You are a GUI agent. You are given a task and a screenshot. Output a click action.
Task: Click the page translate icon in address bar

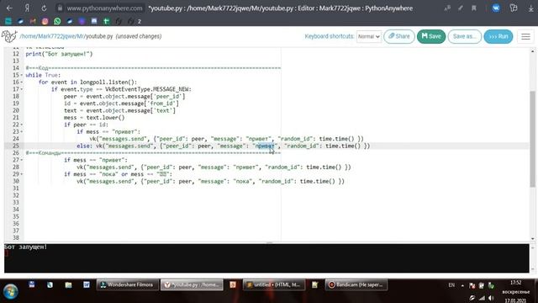pyautogui.click(x=447, y=8)
